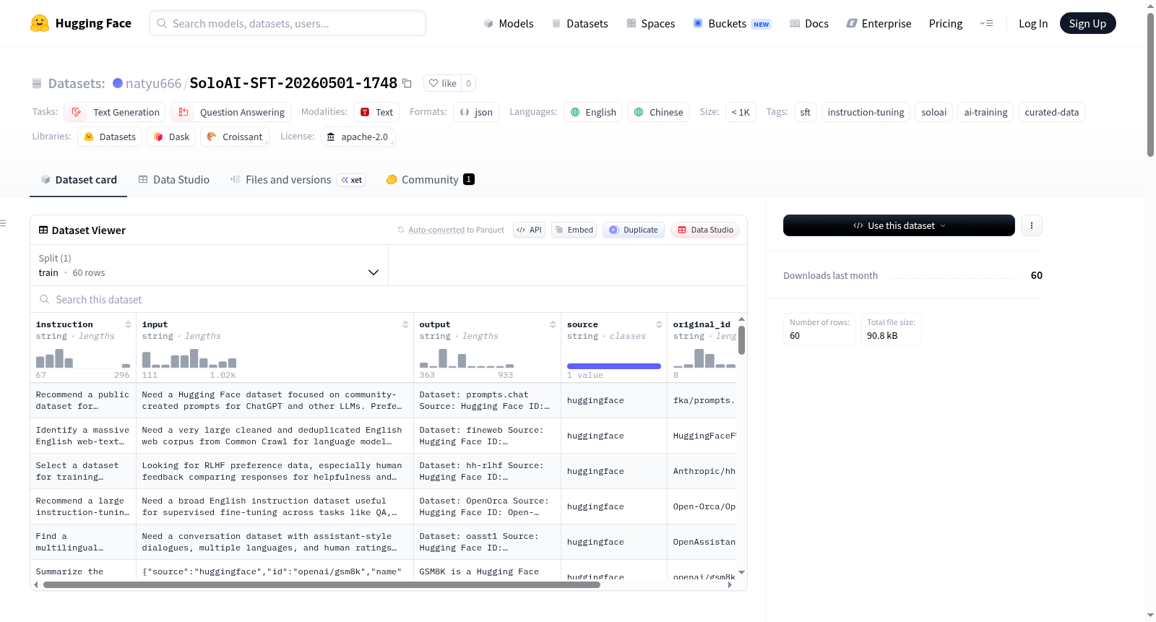Sort the output column
1156x622 pixels.
[553, 324]
